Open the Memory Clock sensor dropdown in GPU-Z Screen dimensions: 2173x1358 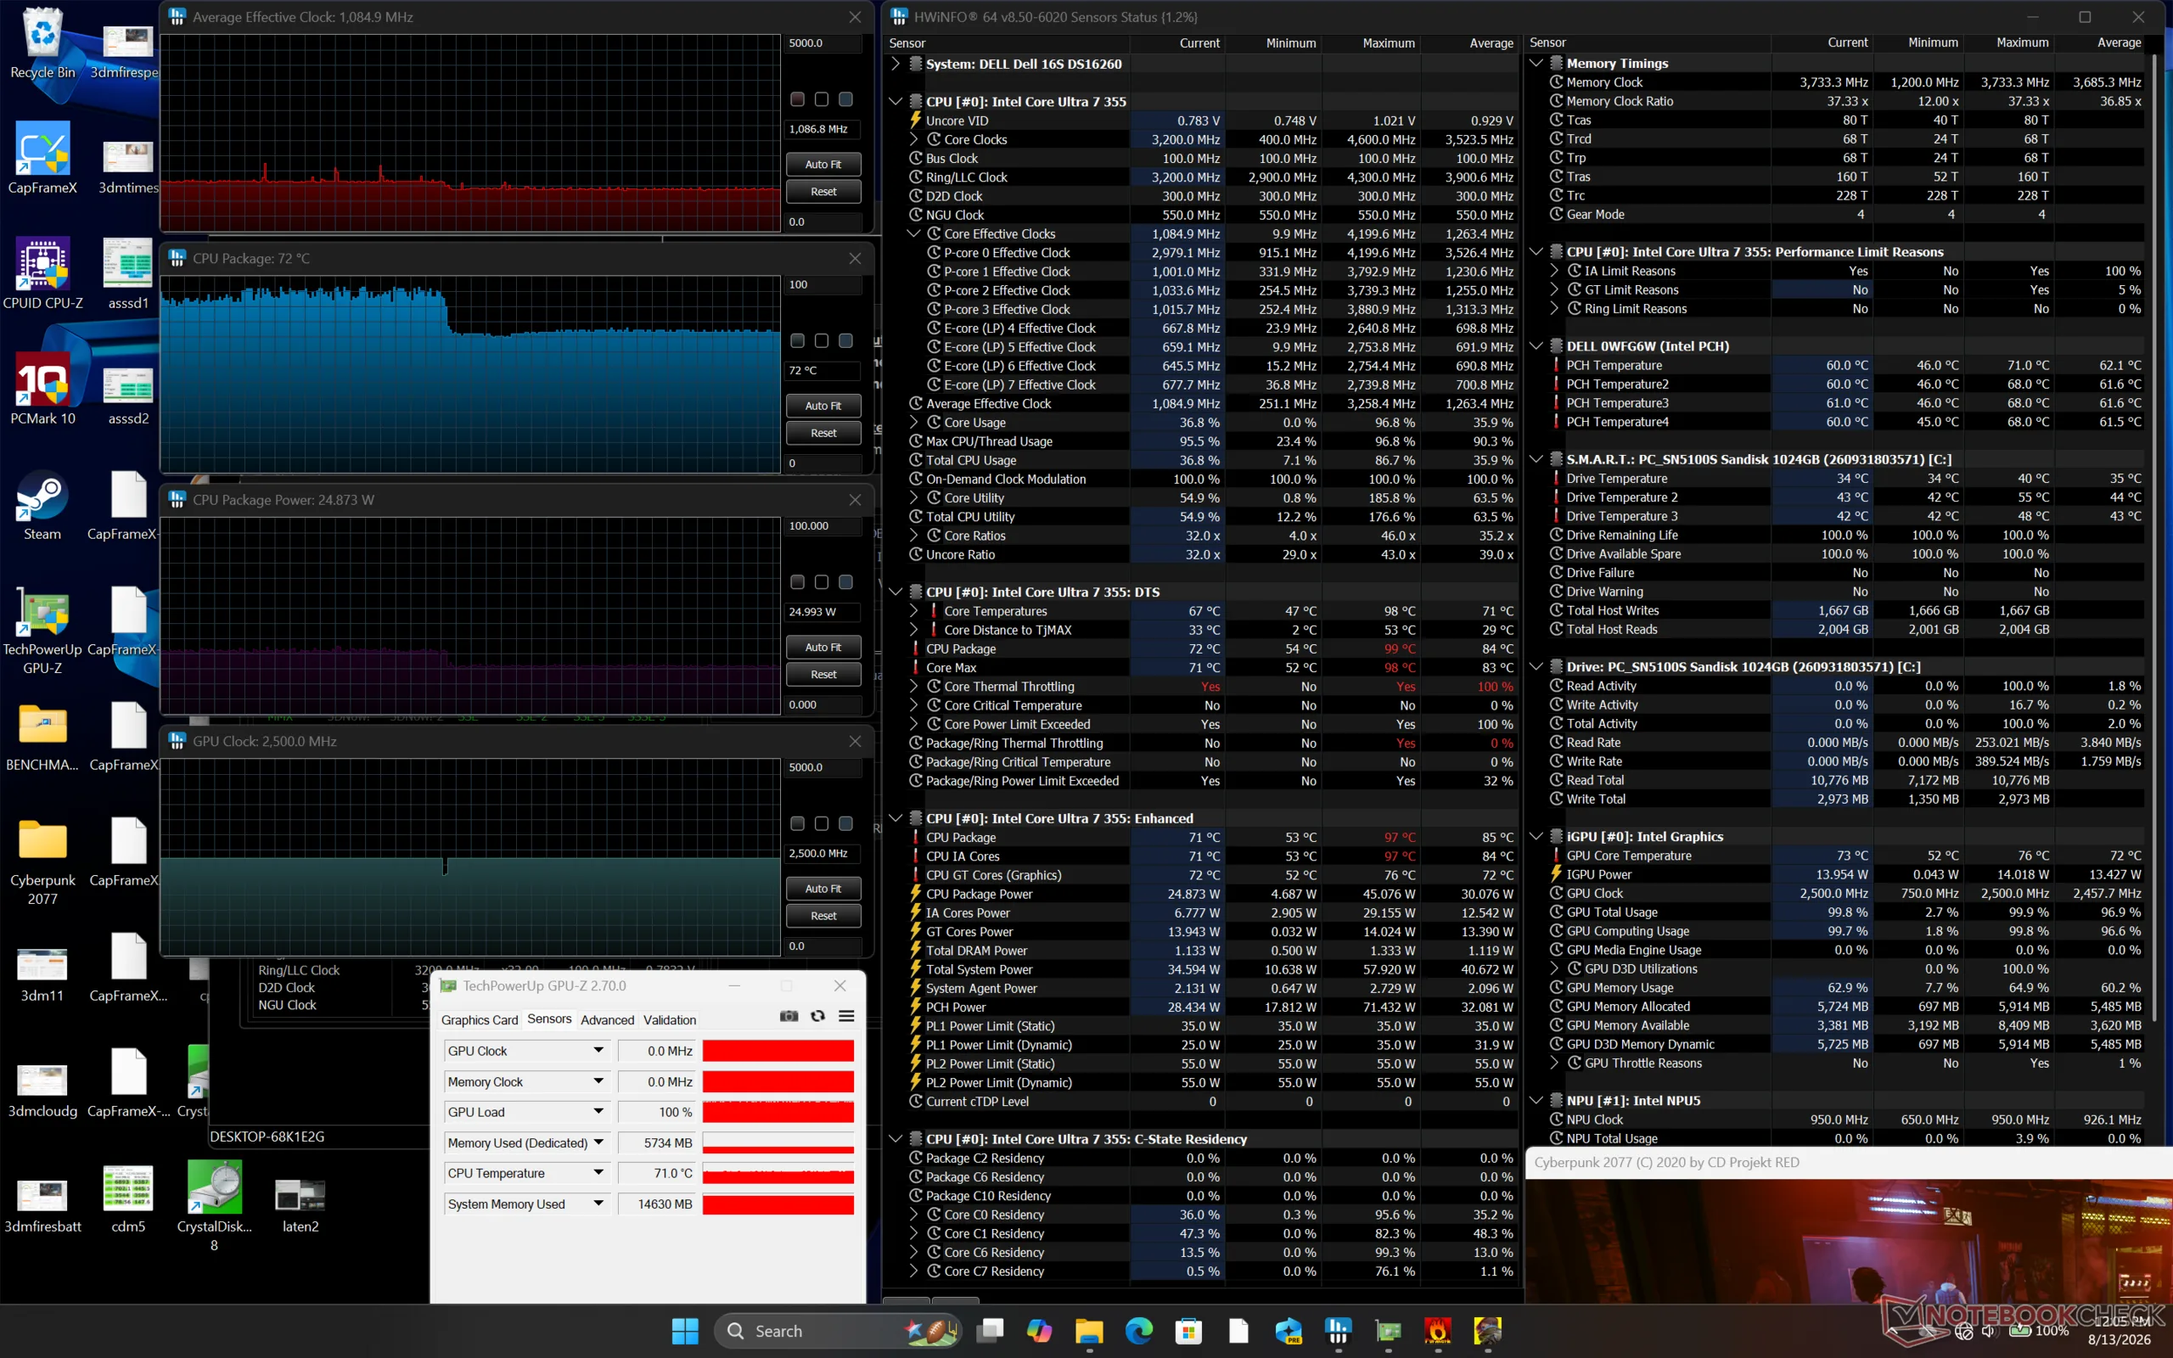pyautogui.click(x=599, y=1081)
